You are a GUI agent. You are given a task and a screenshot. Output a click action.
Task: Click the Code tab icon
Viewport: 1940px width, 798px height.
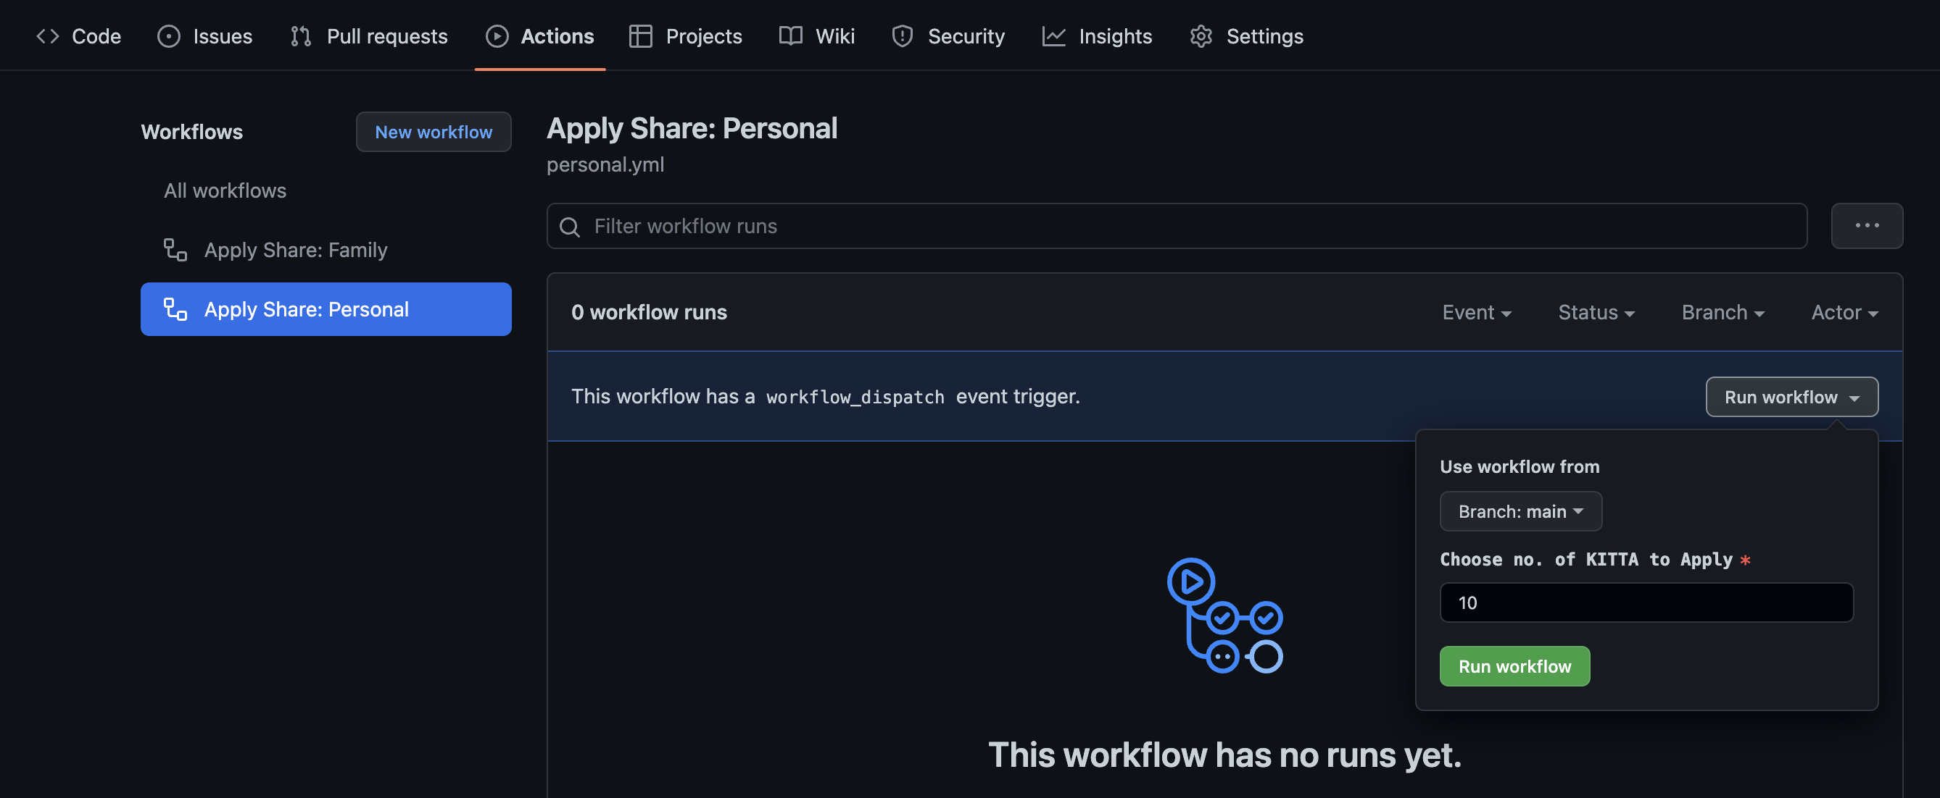click(46, 35)
